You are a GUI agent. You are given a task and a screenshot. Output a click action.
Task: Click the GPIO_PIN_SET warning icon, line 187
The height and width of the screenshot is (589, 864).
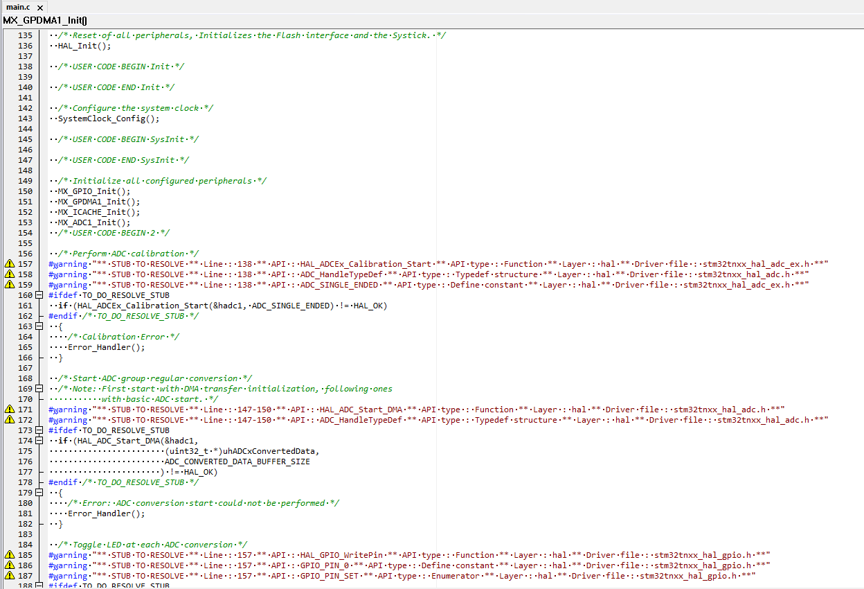click(x=10, y=576)
